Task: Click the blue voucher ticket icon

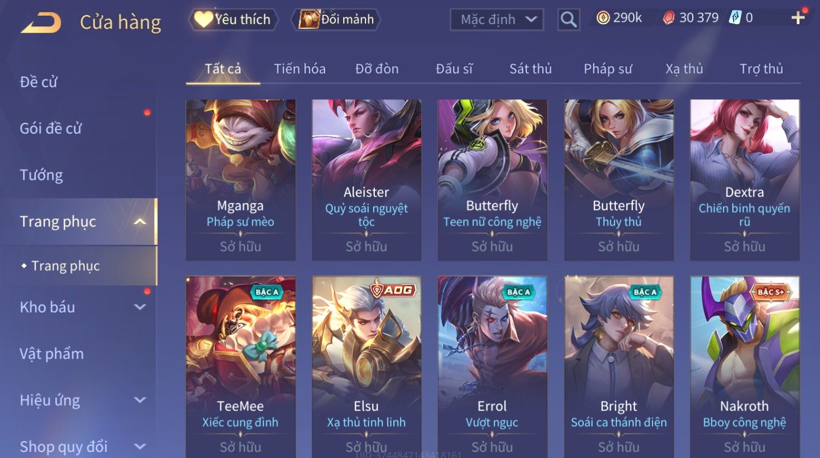Action: point(735,18)
